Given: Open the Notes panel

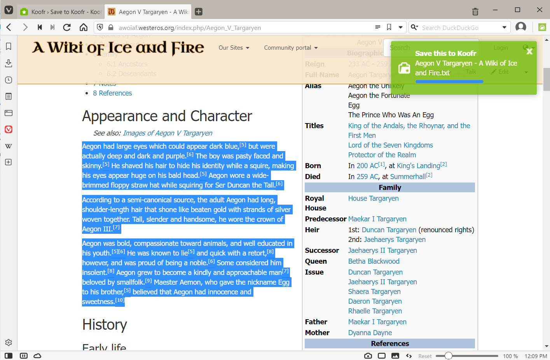Looking at the screenshot, I should [x=9, y=96].
